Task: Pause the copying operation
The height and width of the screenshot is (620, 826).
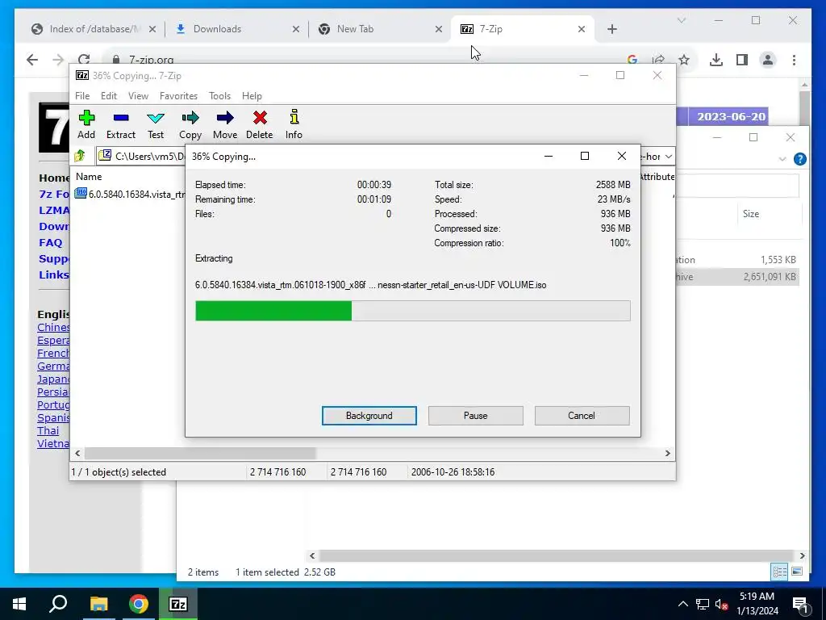Action: tap(476, 416)
